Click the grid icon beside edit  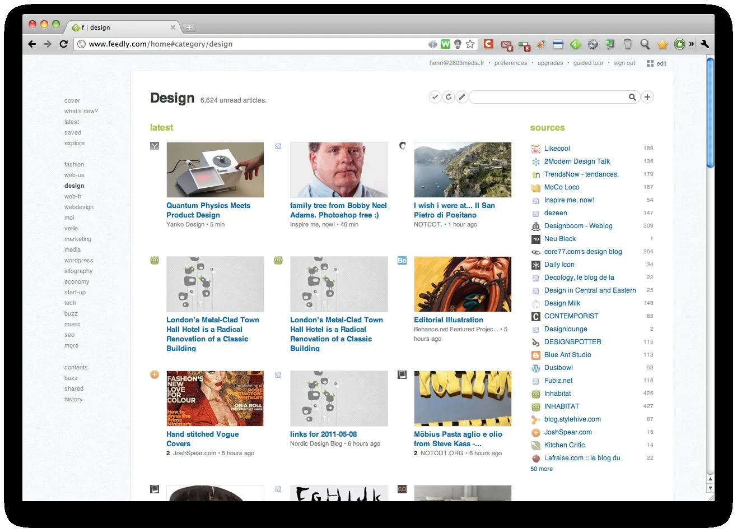[650, 63]
